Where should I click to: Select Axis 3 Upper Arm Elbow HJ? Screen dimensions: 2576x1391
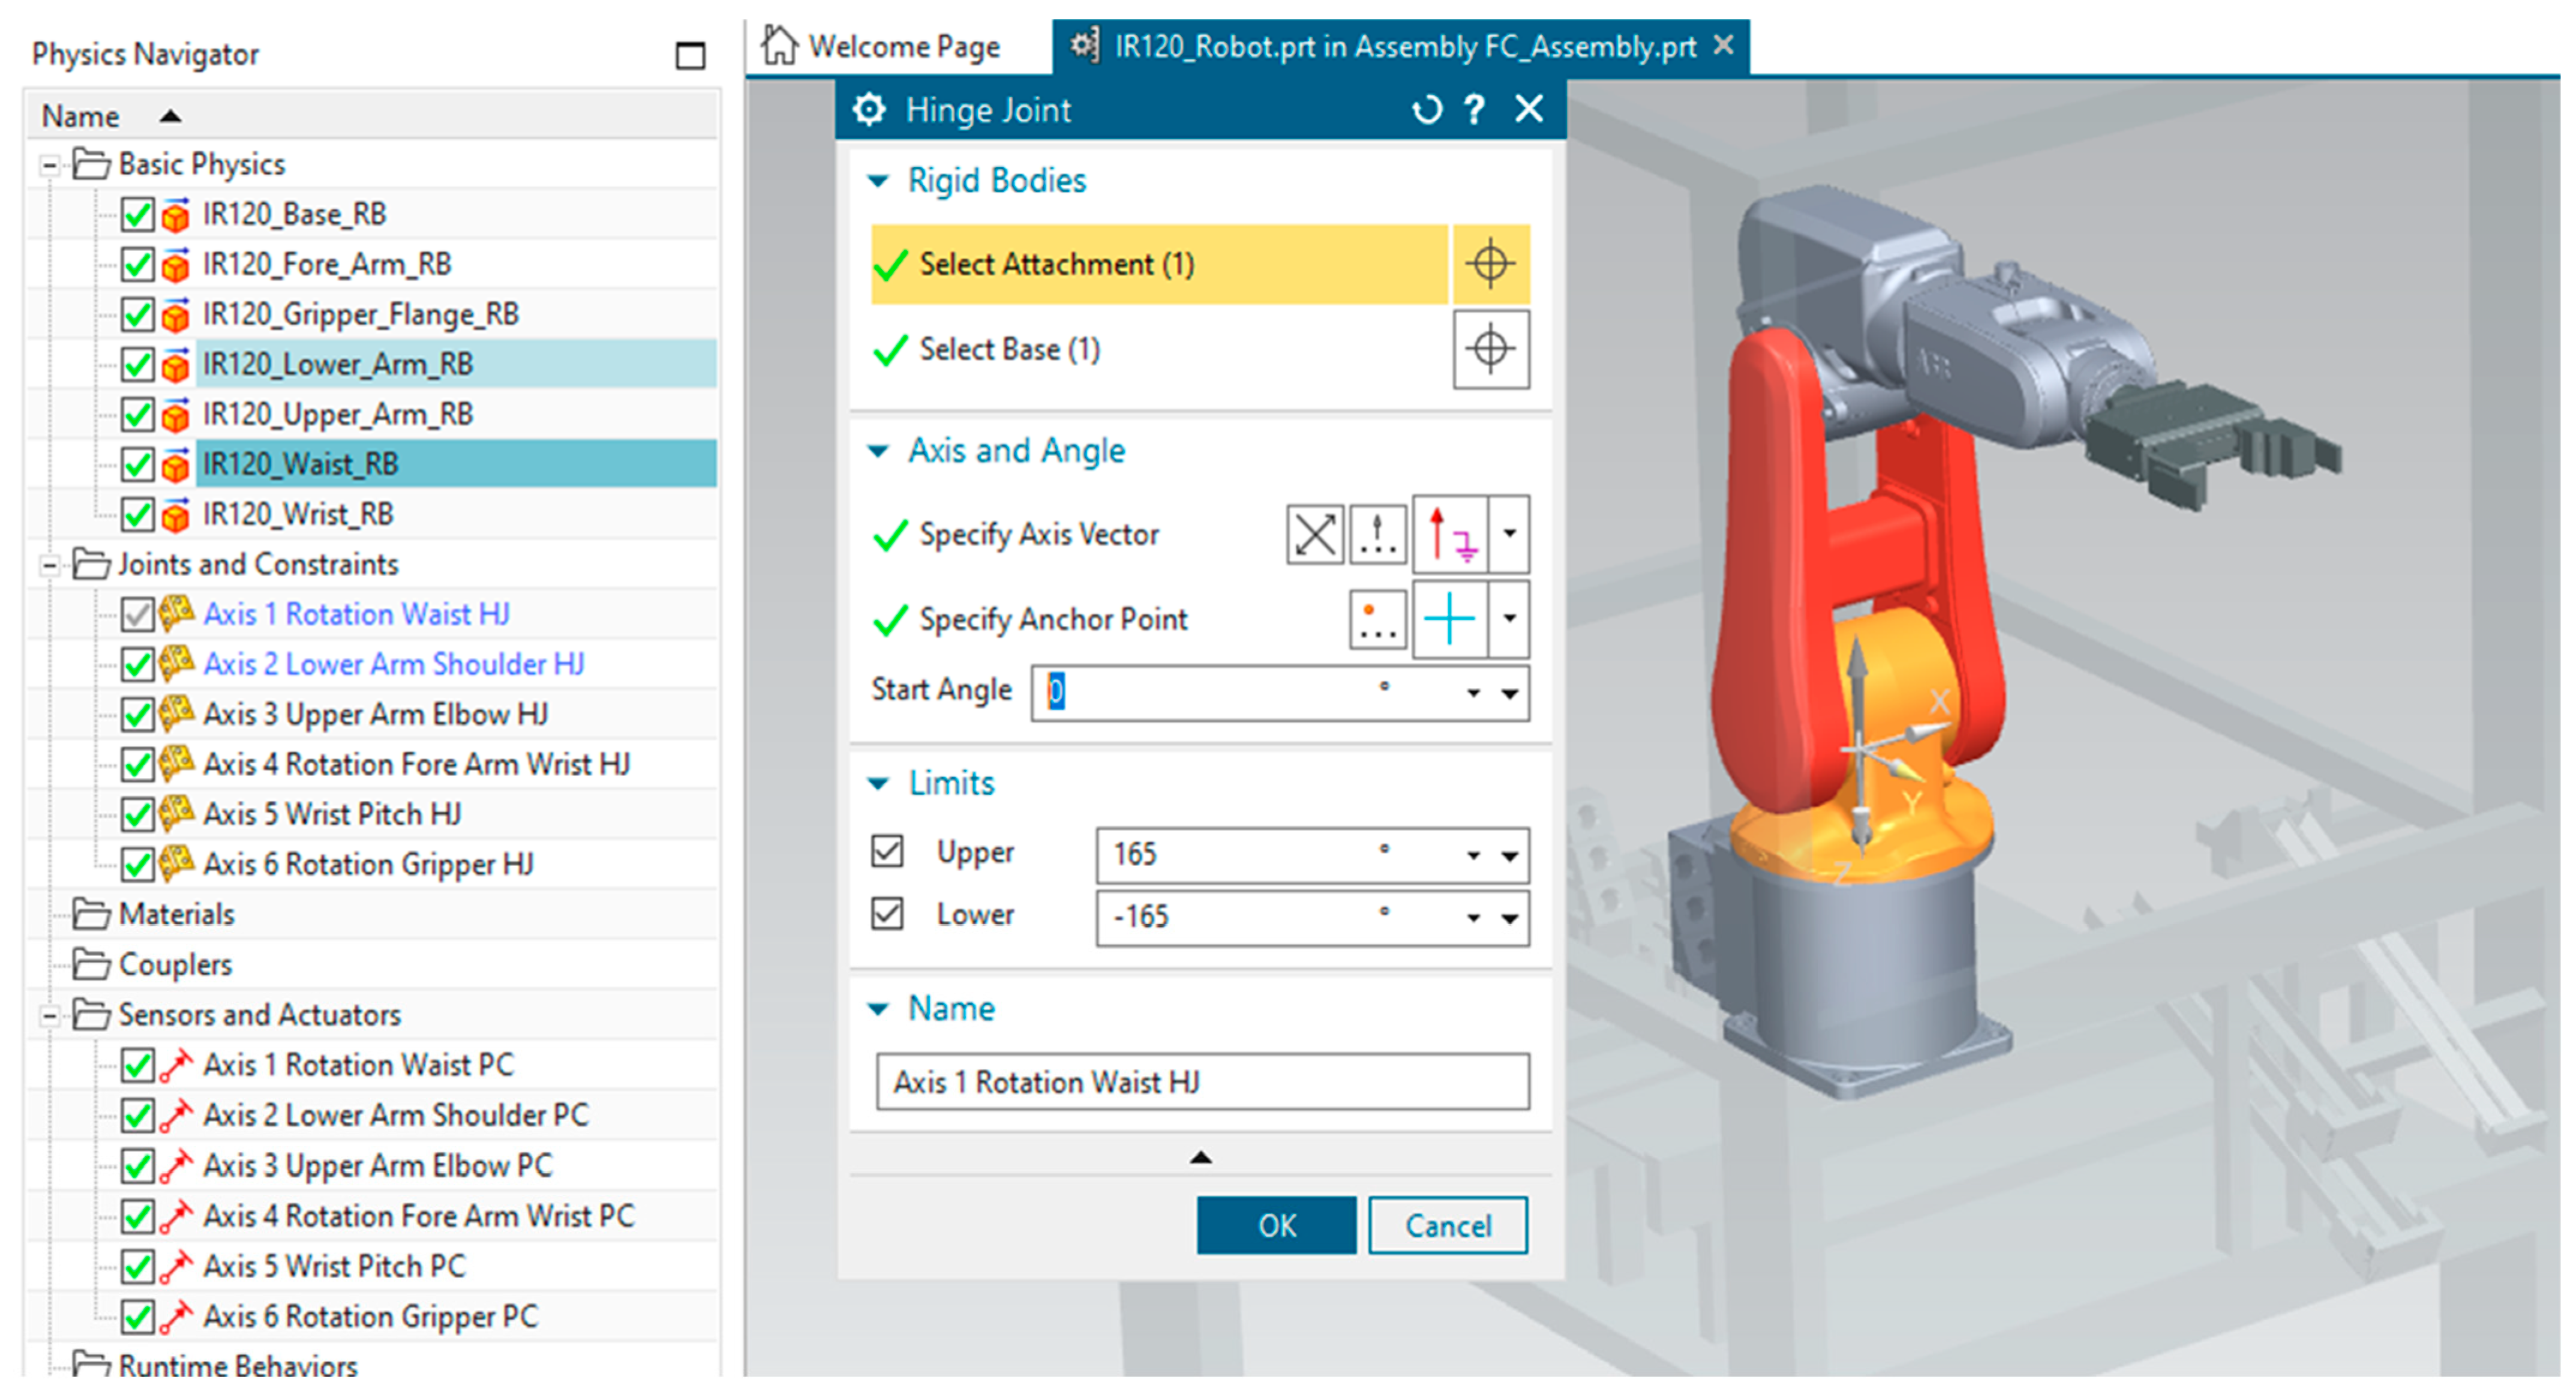pos(375,714)
